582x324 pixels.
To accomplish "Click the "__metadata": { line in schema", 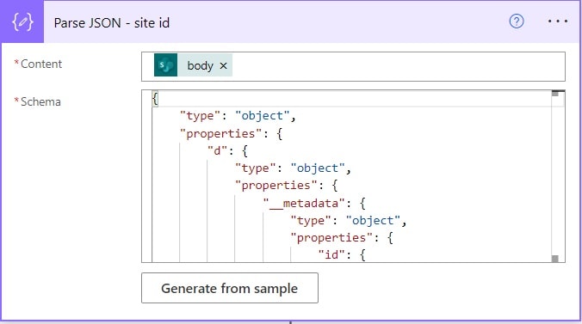I will coord(314,203).
